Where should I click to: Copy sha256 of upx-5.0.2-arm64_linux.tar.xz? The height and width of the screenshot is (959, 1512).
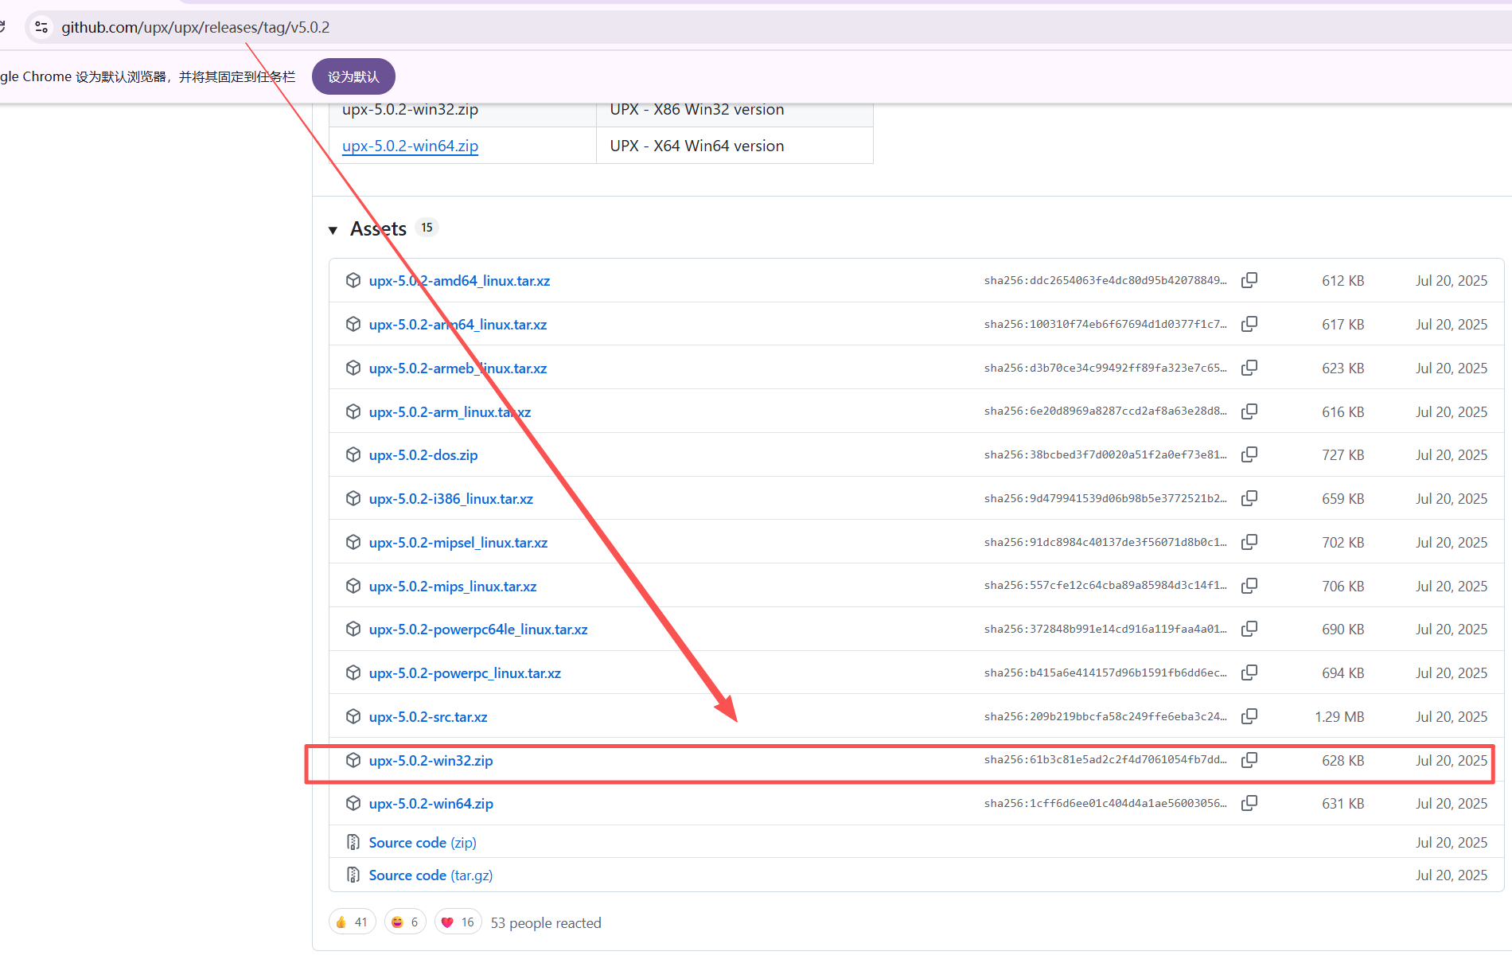[x=1249, y=324]
